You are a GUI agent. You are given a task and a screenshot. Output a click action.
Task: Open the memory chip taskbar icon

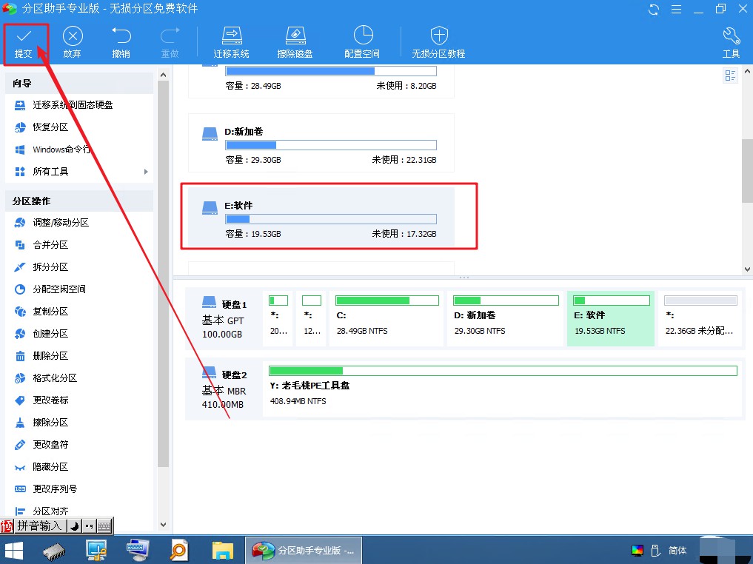click(54, 551)
